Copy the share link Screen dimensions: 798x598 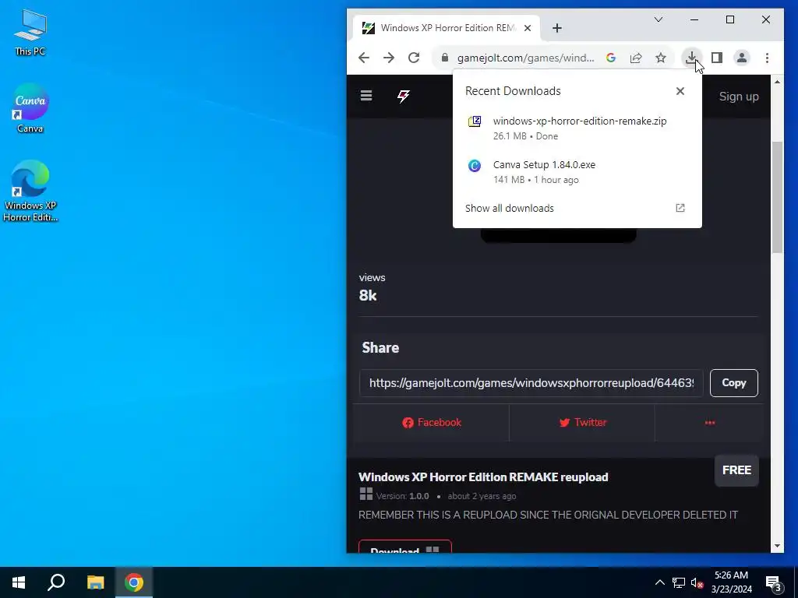[x=733, y=383]
